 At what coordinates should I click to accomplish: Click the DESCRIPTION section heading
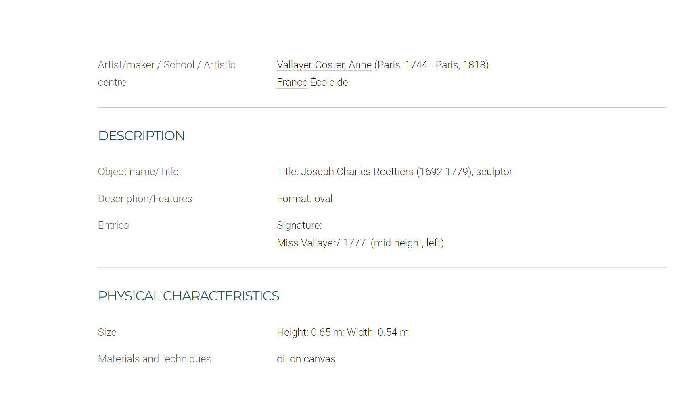pos(141,136)
